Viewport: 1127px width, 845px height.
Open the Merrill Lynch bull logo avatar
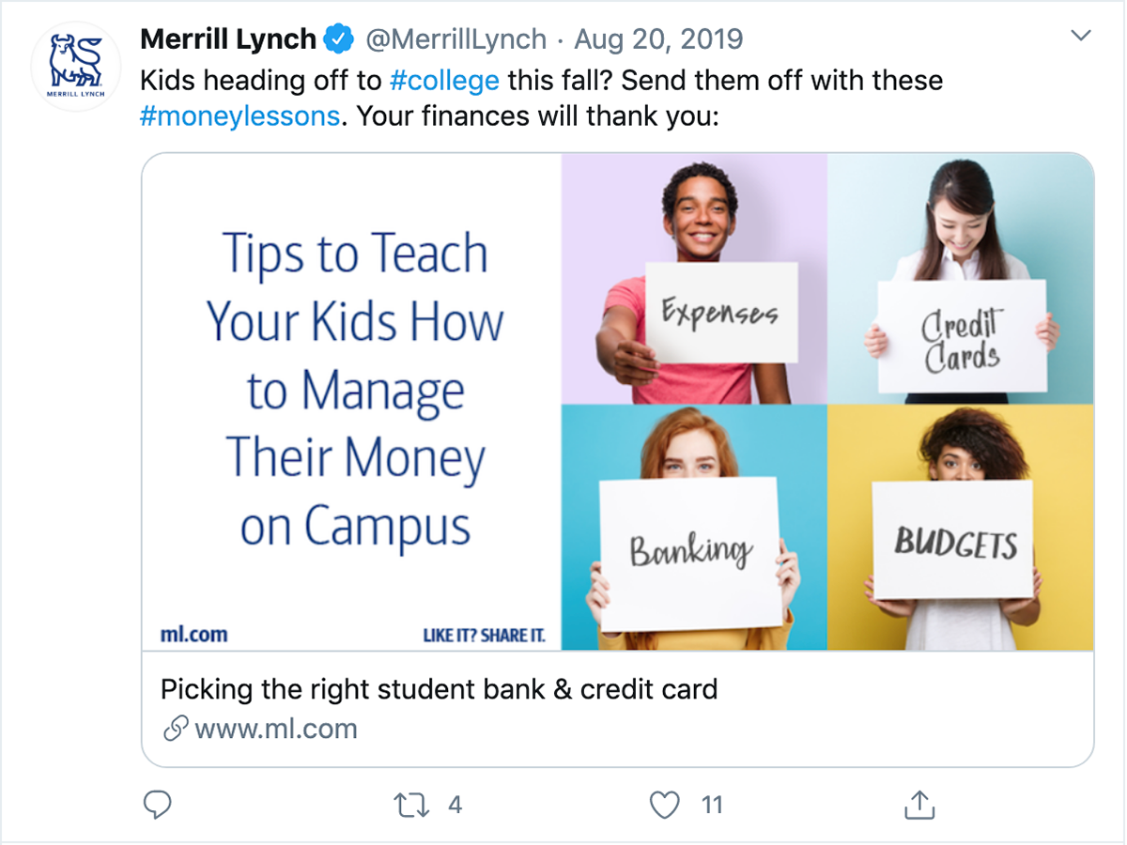[77, 67]
